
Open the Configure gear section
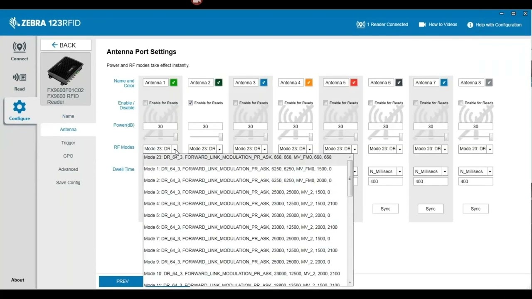pyautogui.click(x=19, y=110)
